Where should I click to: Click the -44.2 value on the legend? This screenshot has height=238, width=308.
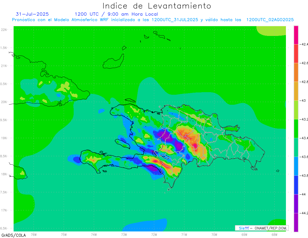click(304, 213)
